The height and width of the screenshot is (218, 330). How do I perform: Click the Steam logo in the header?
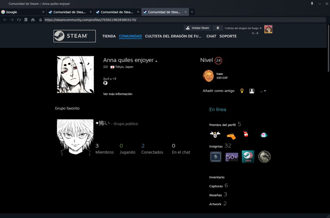click(75, 36)
